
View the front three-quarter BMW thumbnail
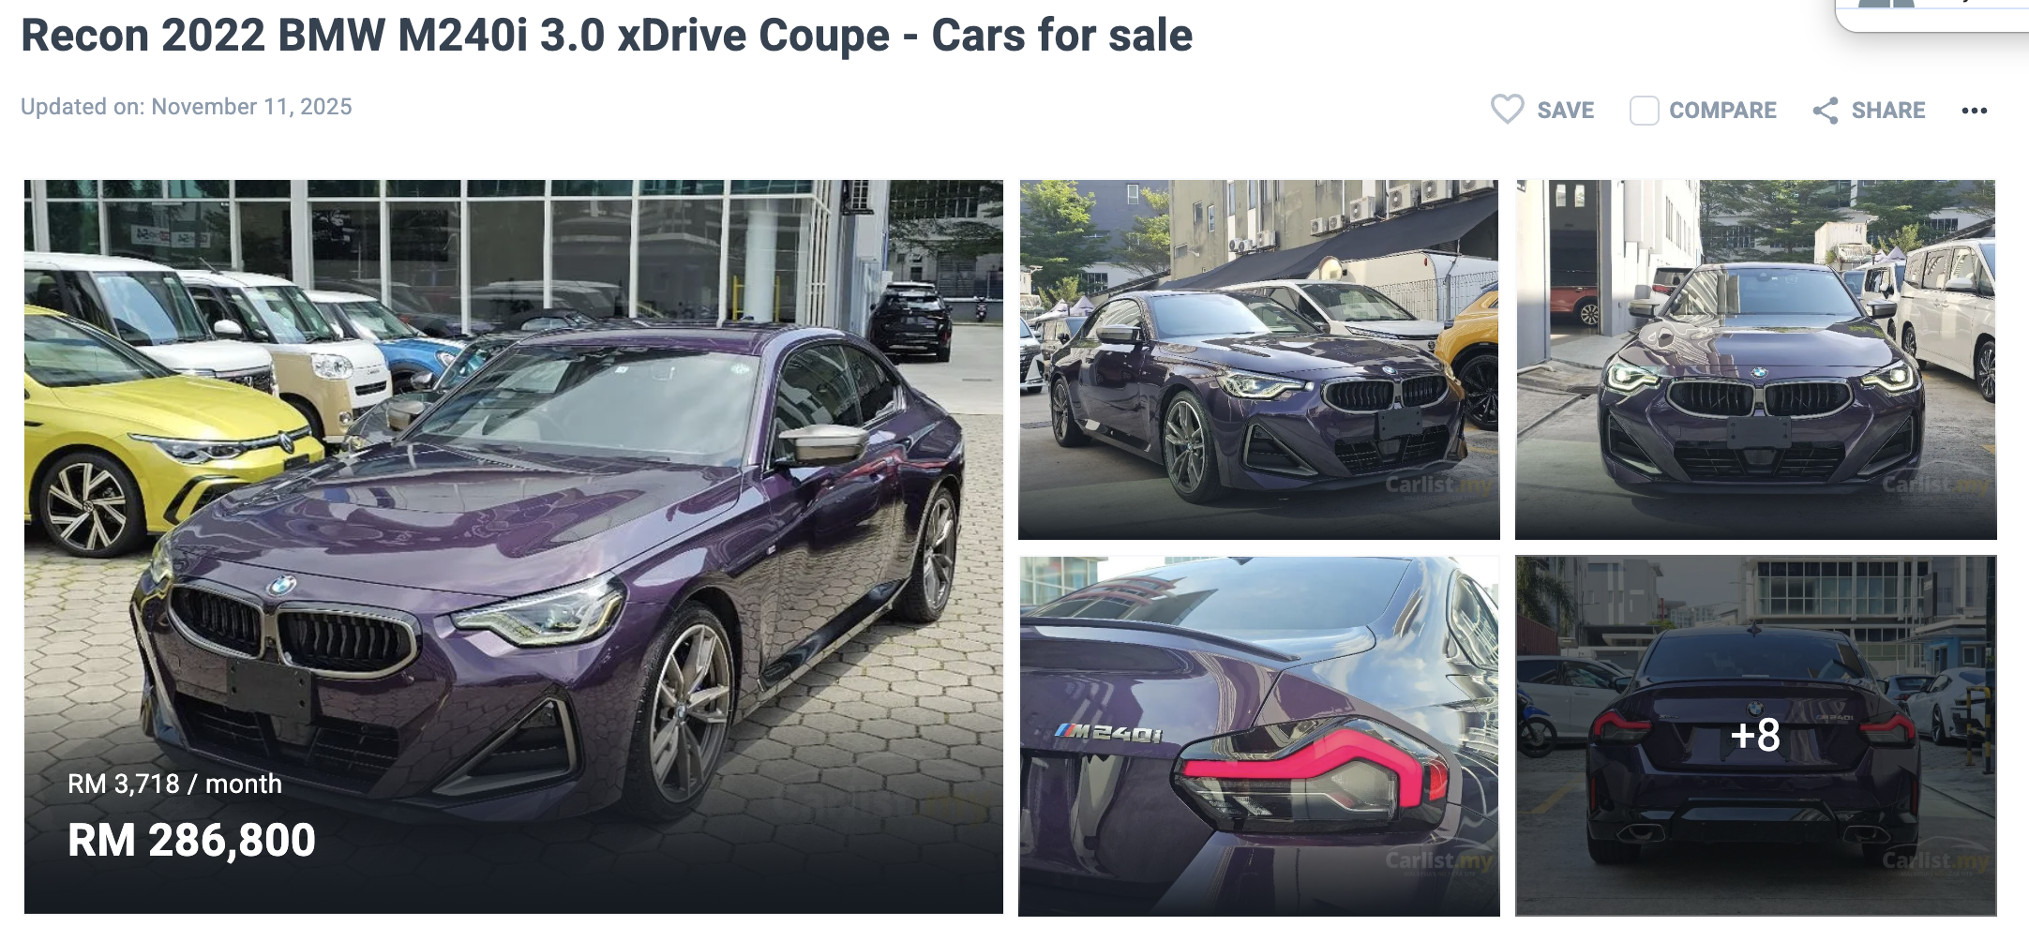[1258, 359]
